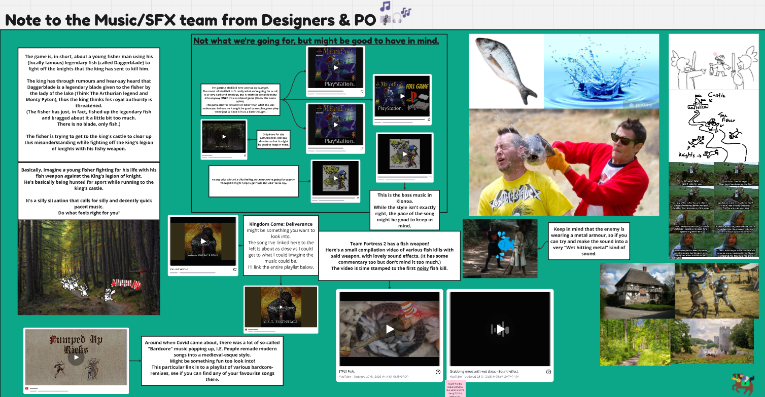Select the silver fish photo
Viewport: 765px width, 397px height.
505,70
